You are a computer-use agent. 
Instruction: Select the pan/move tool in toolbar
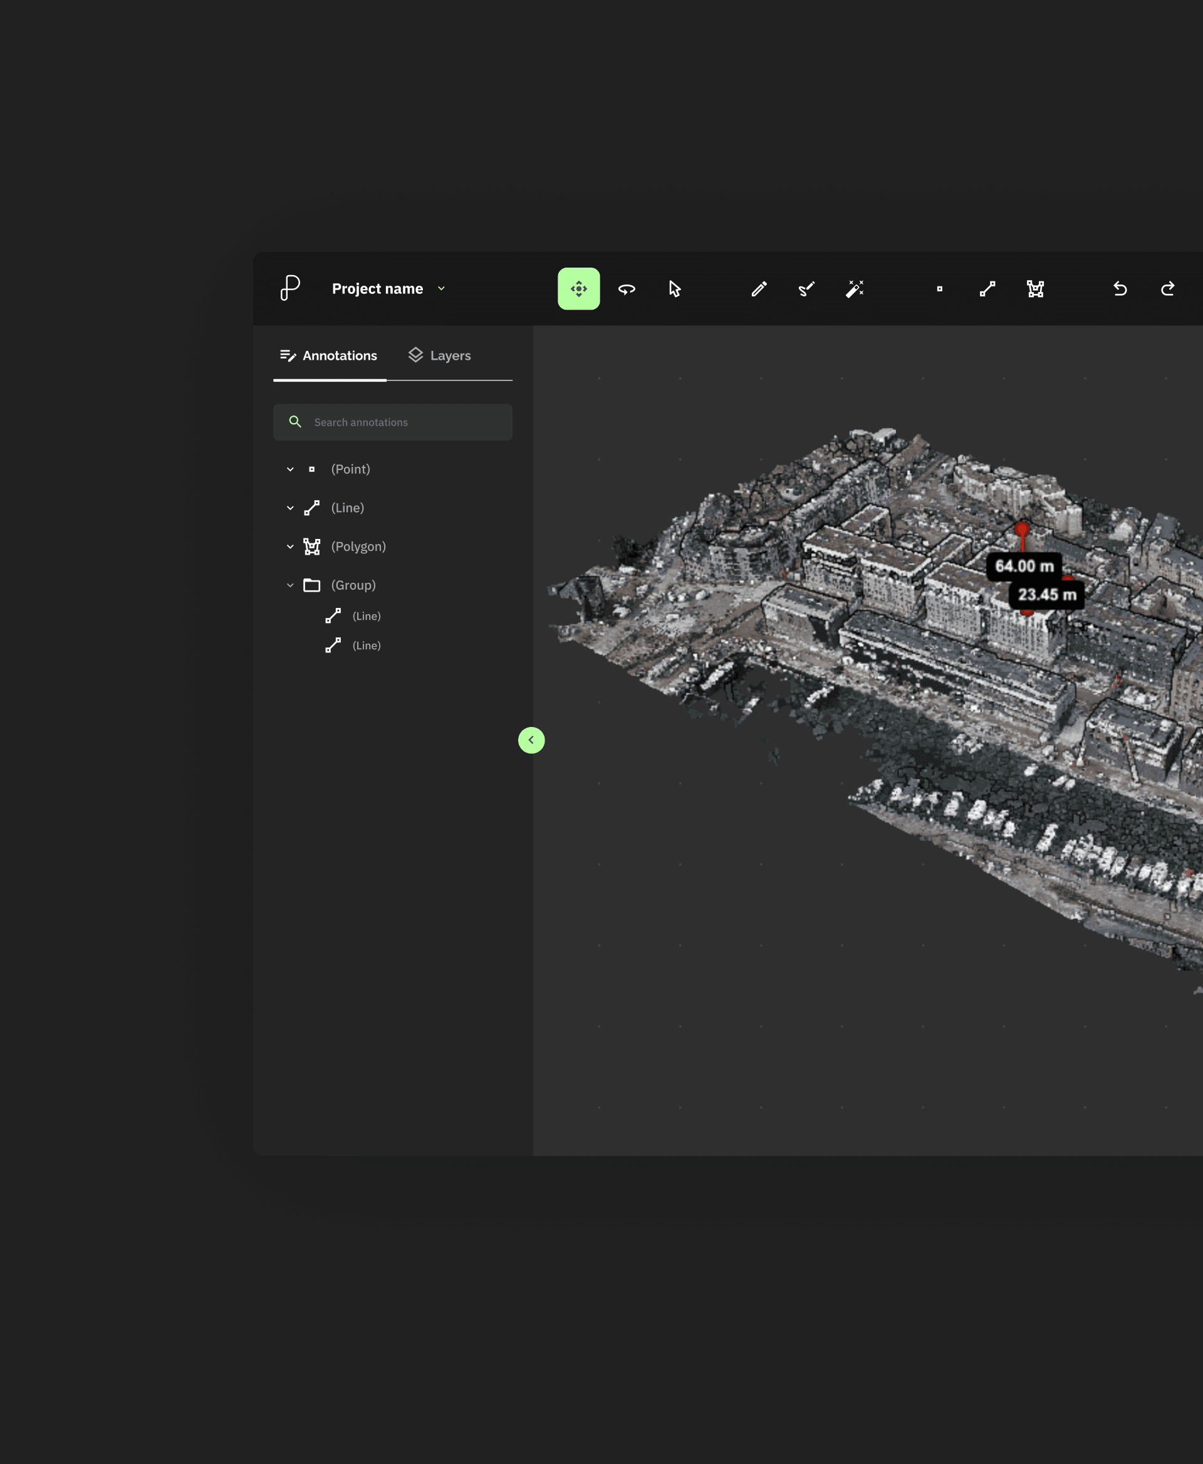579,288
